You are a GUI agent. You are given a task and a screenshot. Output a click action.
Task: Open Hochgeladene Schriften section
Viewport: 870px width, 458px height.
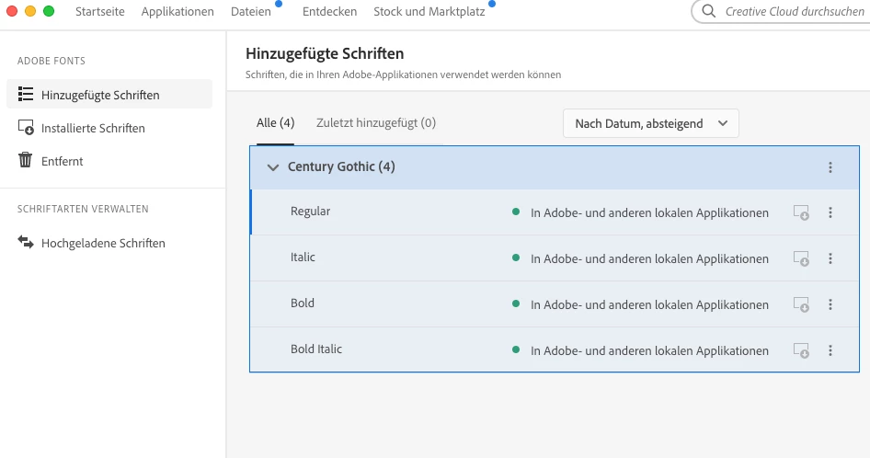pyautogui.click(x=103, y=244)
